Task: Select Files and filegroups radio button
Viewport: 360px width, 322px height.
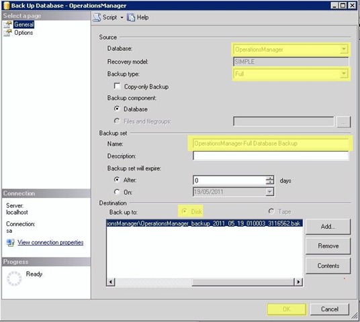Action: (x=117, y=121)
